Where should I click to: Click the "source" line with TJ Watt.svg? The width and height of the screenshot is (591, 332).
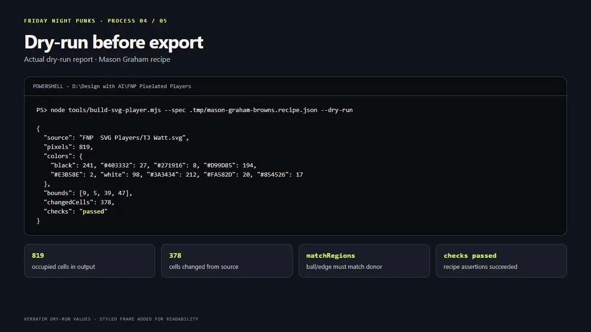(116, 138)
